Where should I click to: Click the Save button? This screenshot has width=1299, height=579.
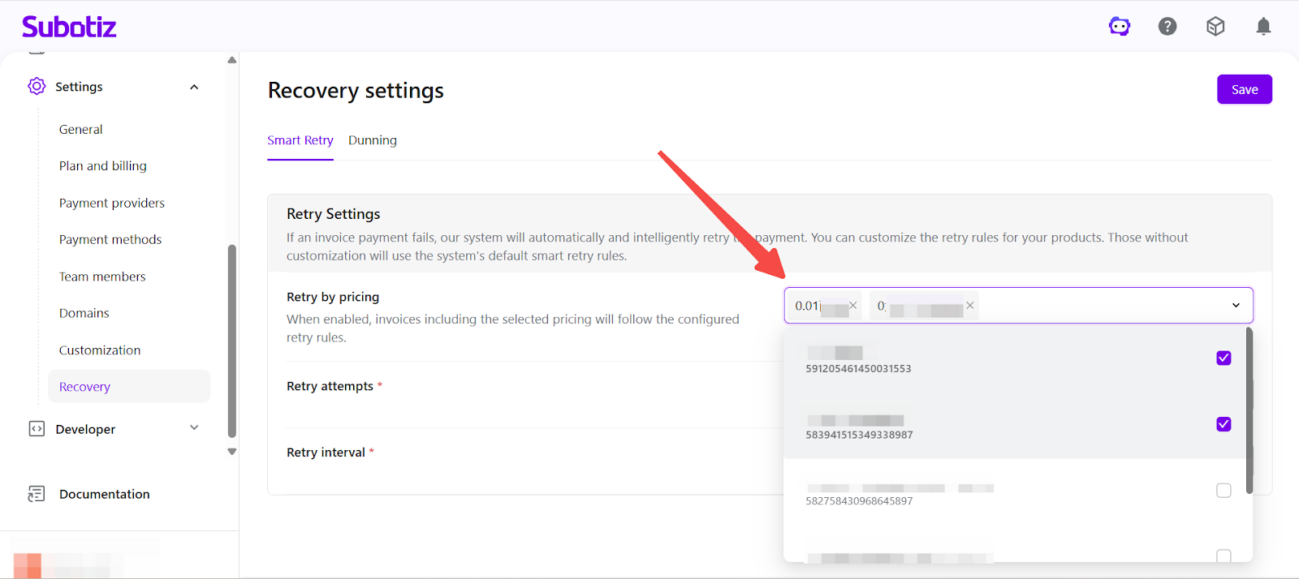(x=1244, y=89)
